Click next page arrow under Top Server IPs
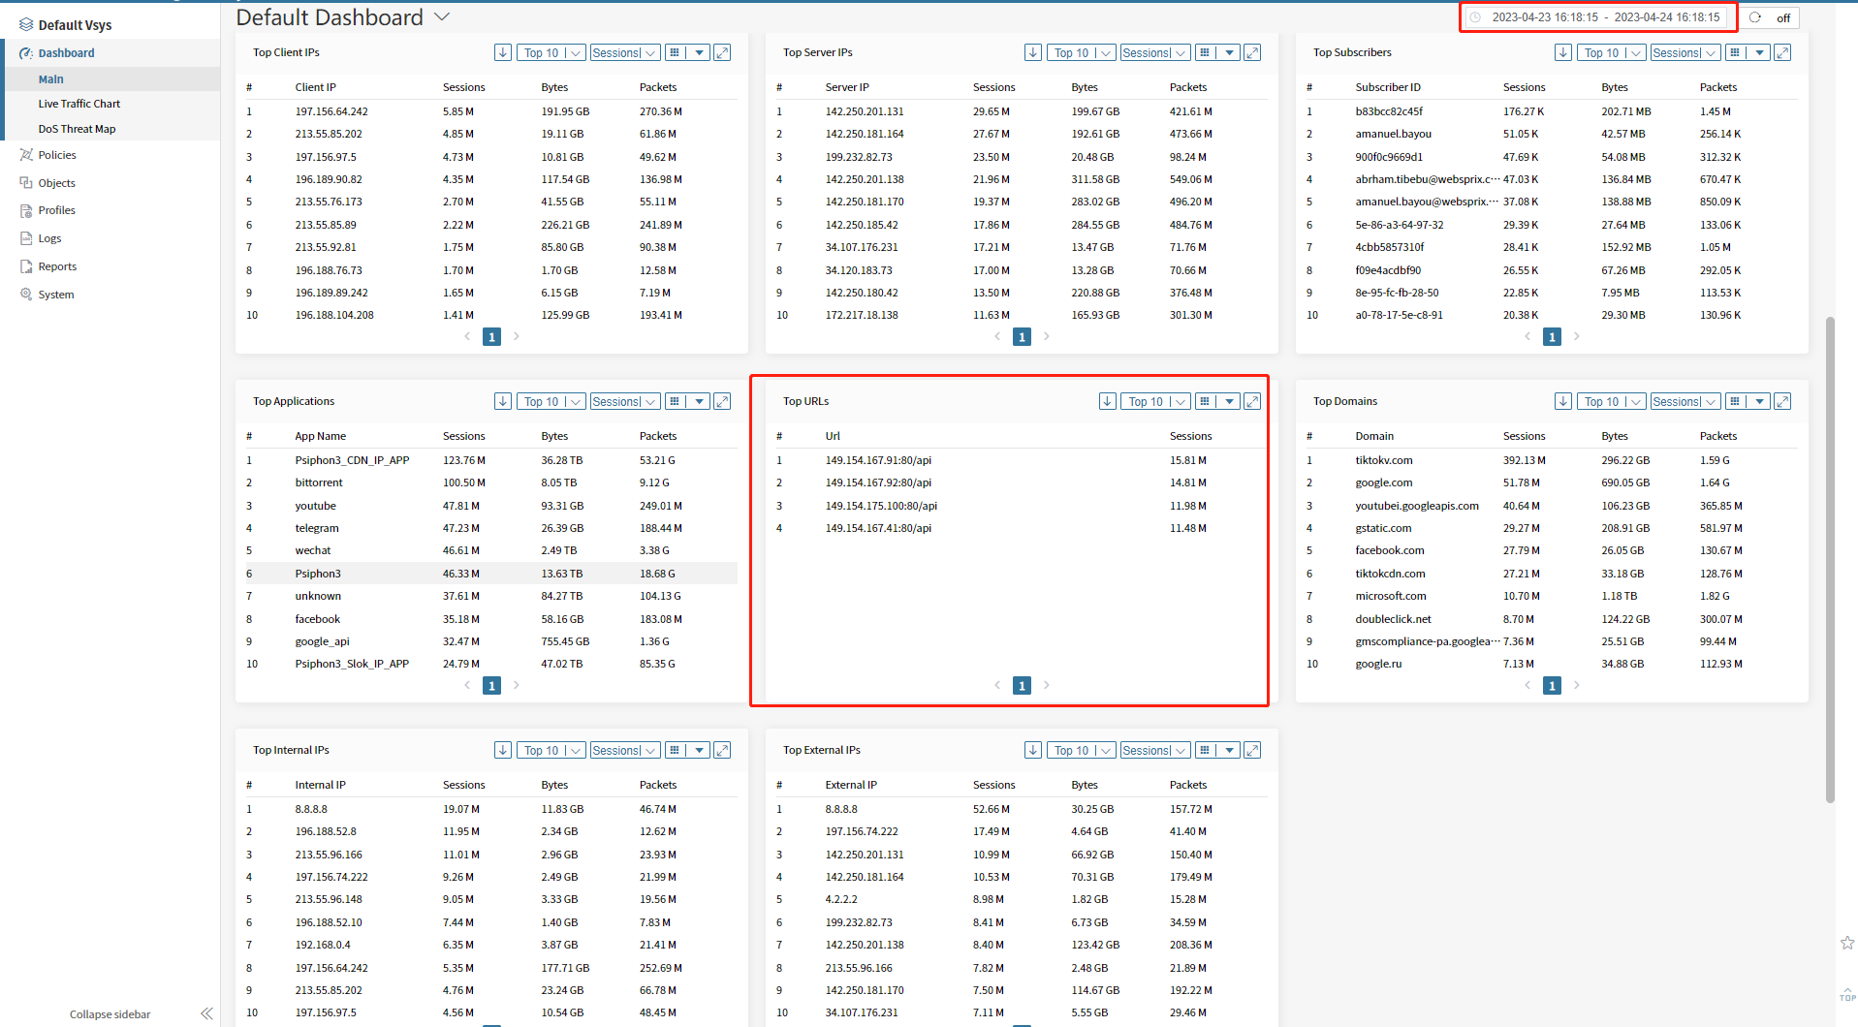This screenshot has height=1027, width=1858. tap(1047, 336)
